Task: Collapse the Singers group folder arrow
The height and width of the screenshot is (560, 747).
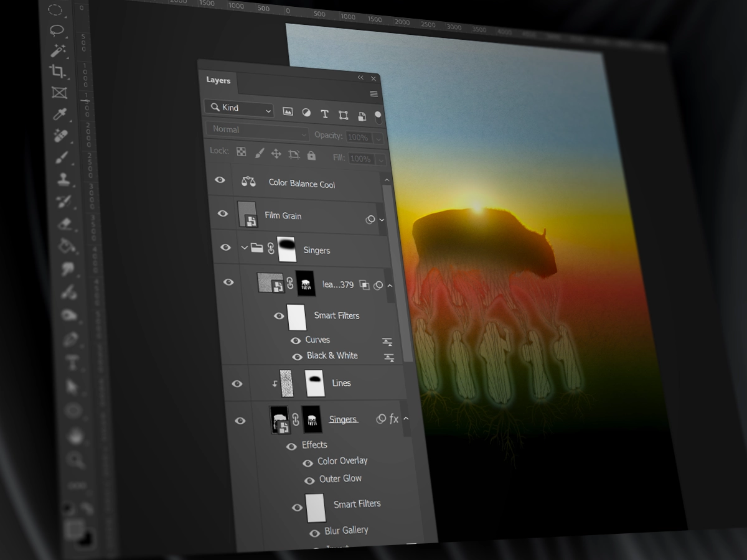Action: 244,247
